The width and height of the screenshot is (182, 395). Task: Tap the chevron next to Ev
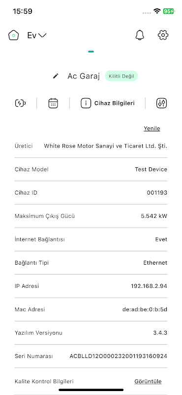(42, 35)
